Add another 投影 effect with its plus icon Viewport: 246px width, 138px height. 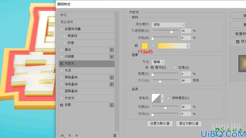pyautogui.click(x=112, y=105)
